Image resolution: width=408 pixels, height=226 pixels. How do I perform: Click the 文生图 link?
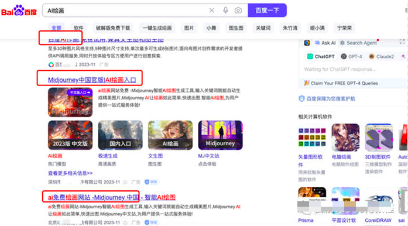[x=155, y=156]
